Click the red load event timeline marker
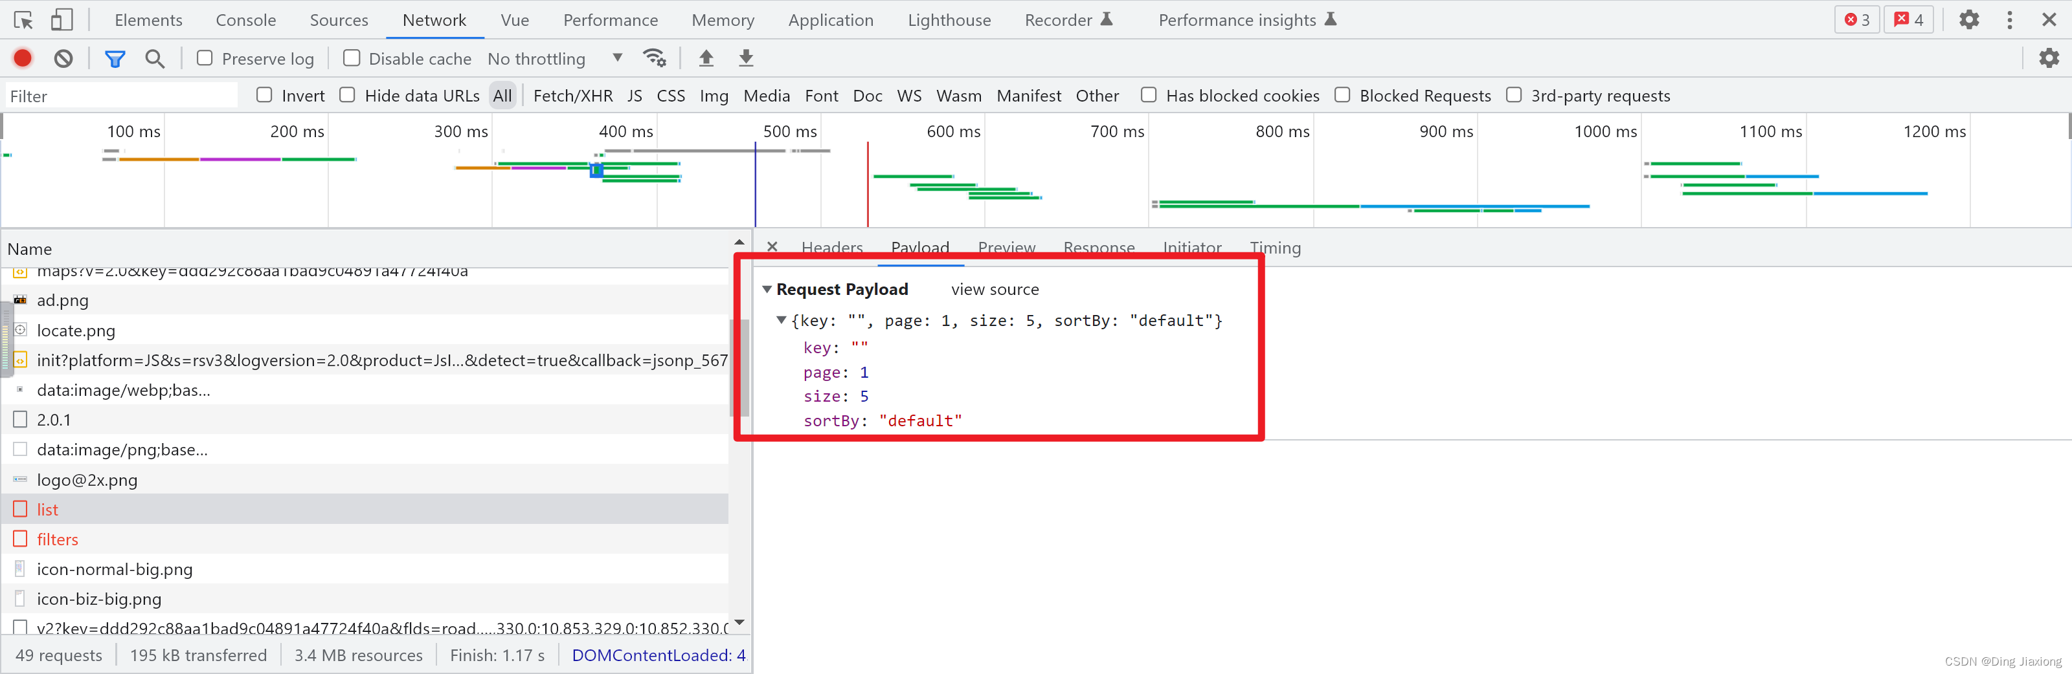 867,184
